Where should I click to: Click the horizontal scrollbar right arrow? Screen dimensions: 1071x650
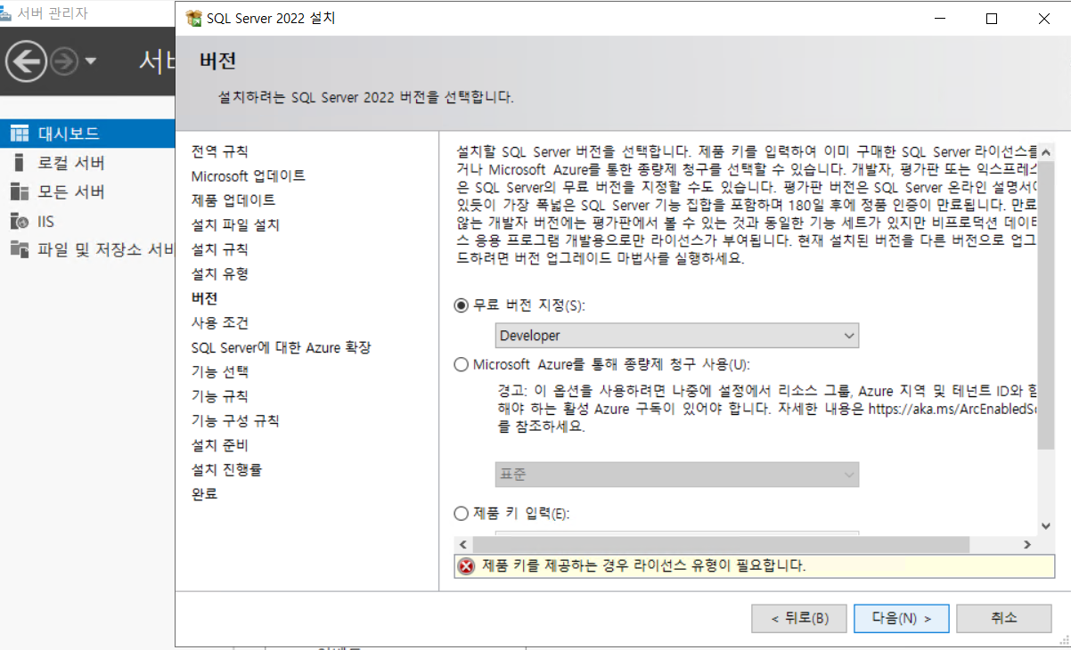(x=1027, y=544)
